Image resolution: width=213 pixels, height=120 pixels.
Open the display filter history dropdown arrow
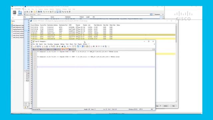coord(153,14)
